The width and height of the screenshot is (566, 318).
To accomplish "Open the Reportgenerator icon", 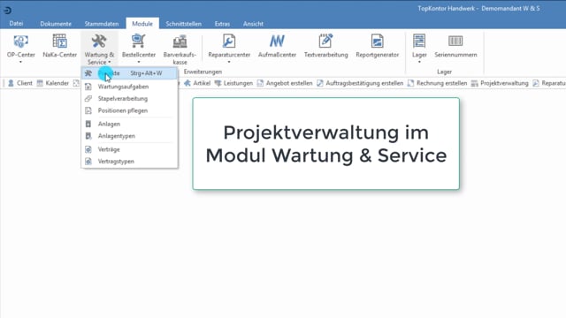I will coord(378,42).
